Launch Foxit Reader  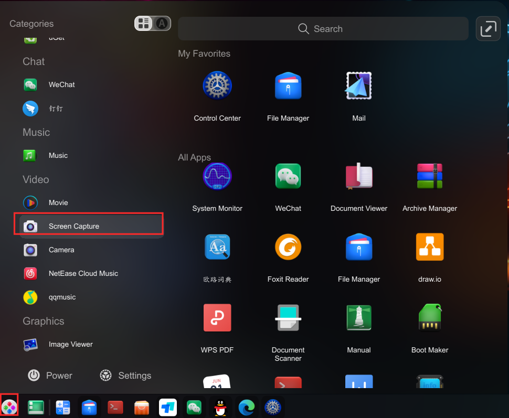[288, 247]
